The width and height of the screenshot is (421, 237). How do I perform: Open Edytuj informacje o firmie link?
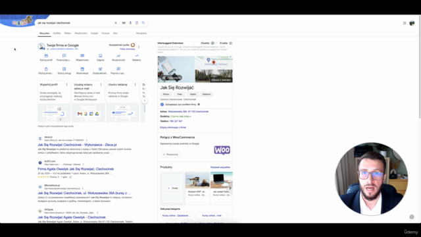pyautogui.click(x=173, y=127)
